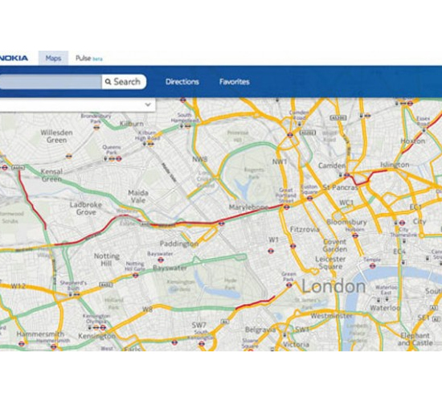Switch to the Pulse beta tab
This screenshot has width=442, height=402.
click(x=88, y=59)
